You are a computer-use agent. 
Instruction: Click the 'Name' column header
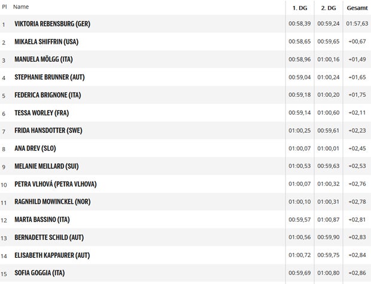point(21,7)
